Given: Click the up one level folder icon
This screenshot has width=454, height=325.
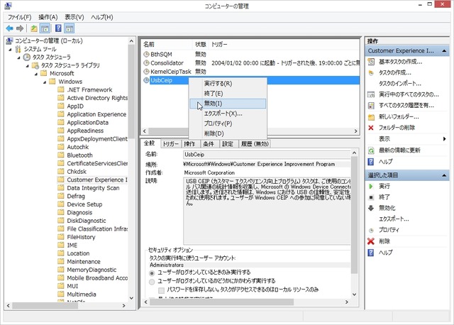Looking at the screenshot, I should click(34, 28).
